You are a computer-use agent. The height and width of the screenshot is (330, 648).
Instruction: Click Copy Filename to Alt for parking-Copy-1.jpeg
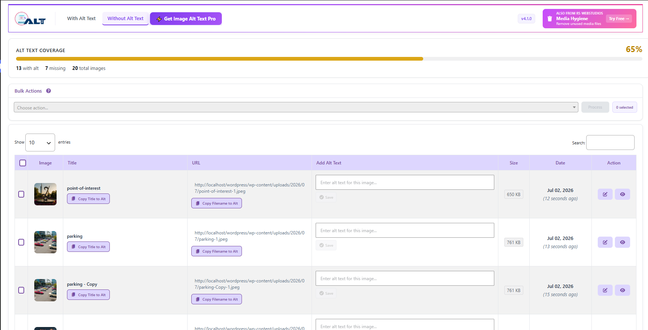pos(217,299)
